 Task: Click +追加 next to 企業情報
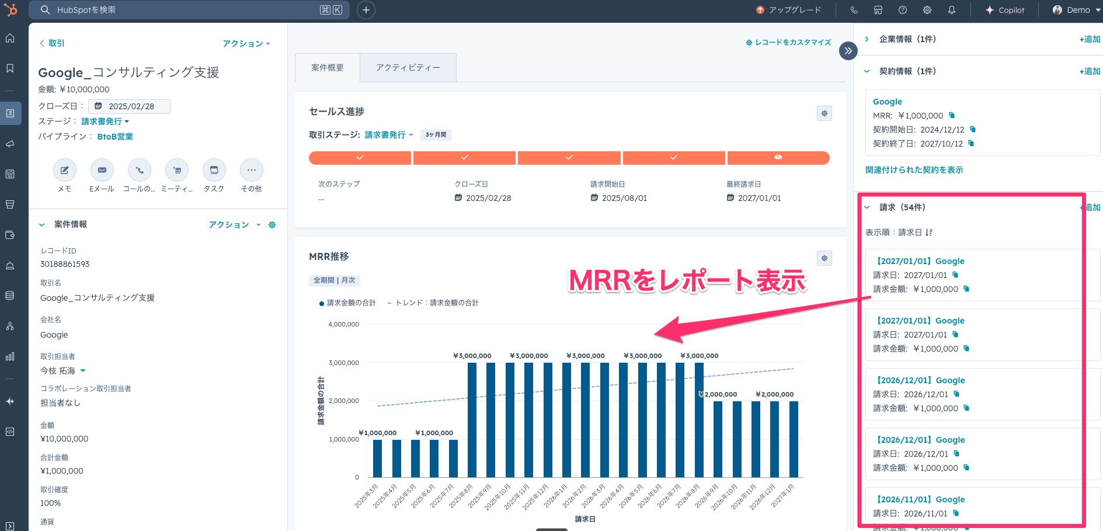(x=1090, y=39)
